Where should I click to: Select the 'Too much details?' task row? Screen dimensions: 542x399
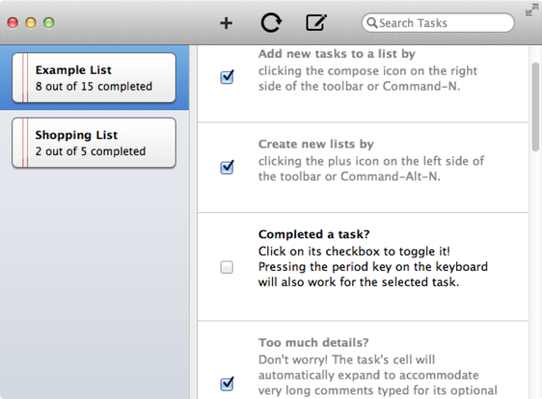point(363,361)
